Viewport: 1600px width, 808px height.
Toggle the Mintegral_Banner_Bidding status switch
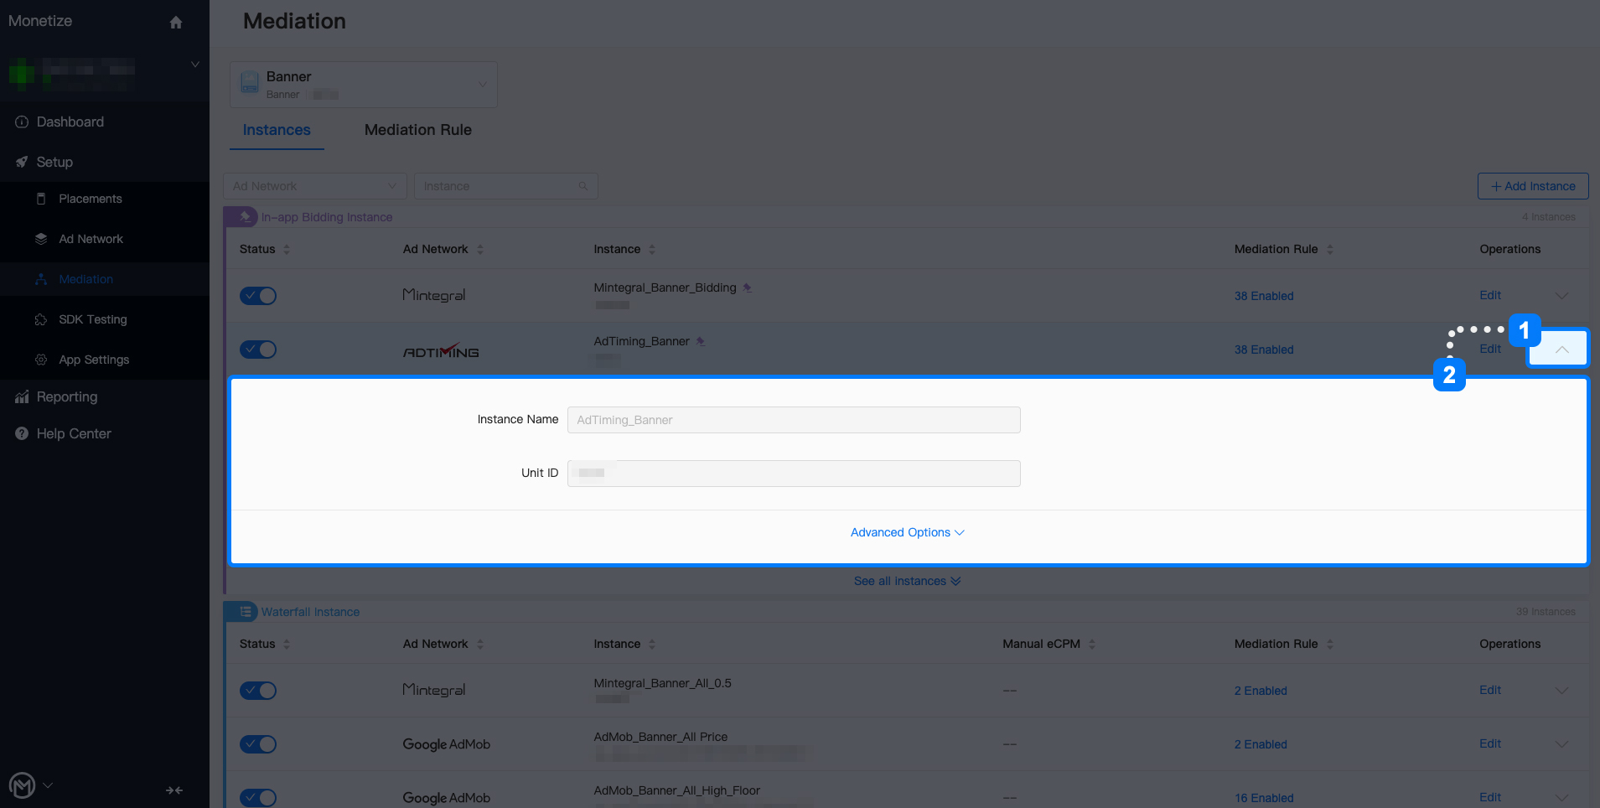pyautogui.click(x=258, y=296)
